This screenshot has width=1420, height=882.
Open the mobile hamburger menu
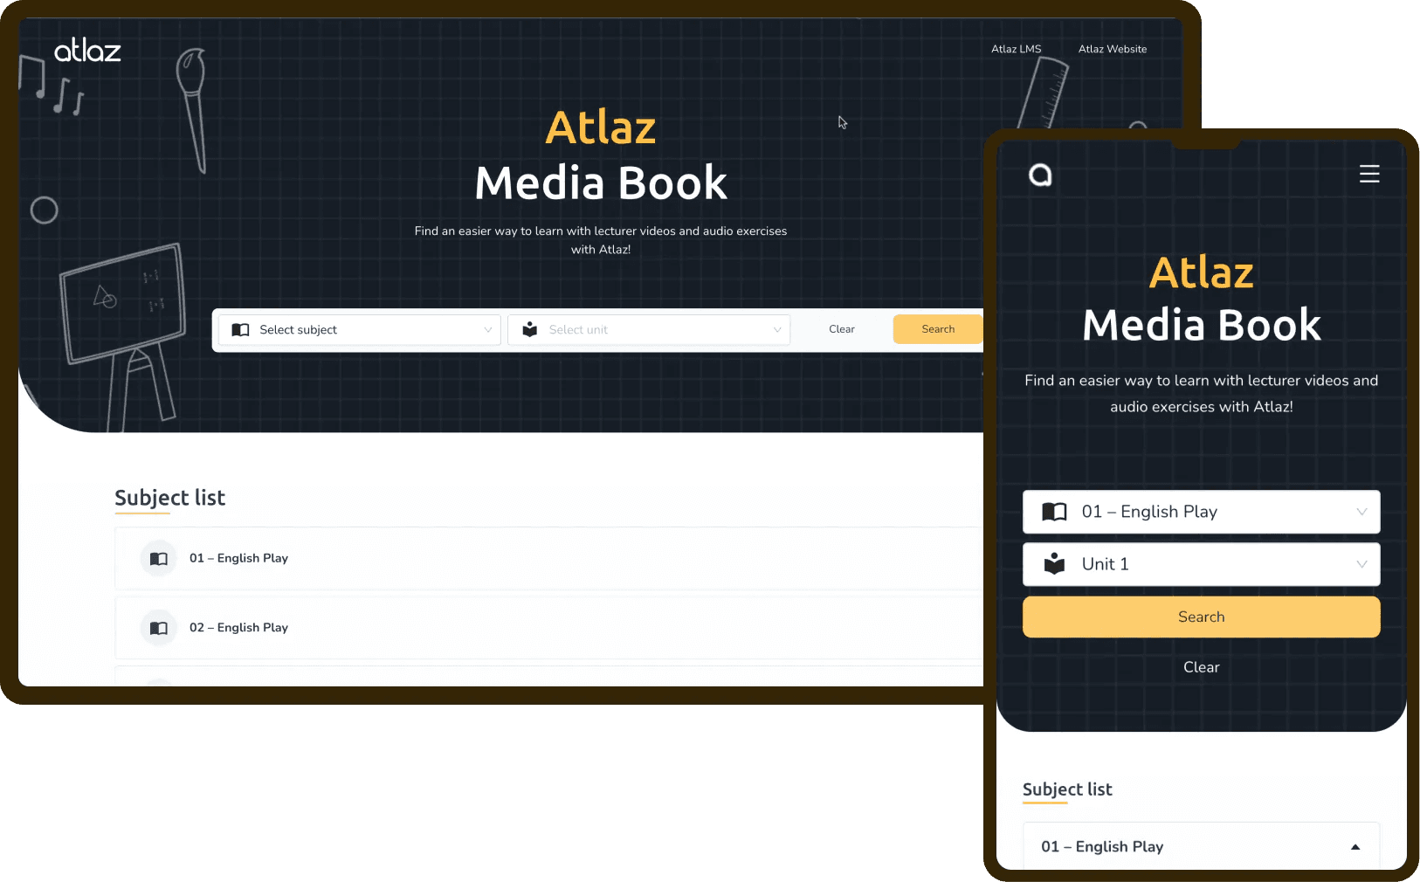(1368, 175)
